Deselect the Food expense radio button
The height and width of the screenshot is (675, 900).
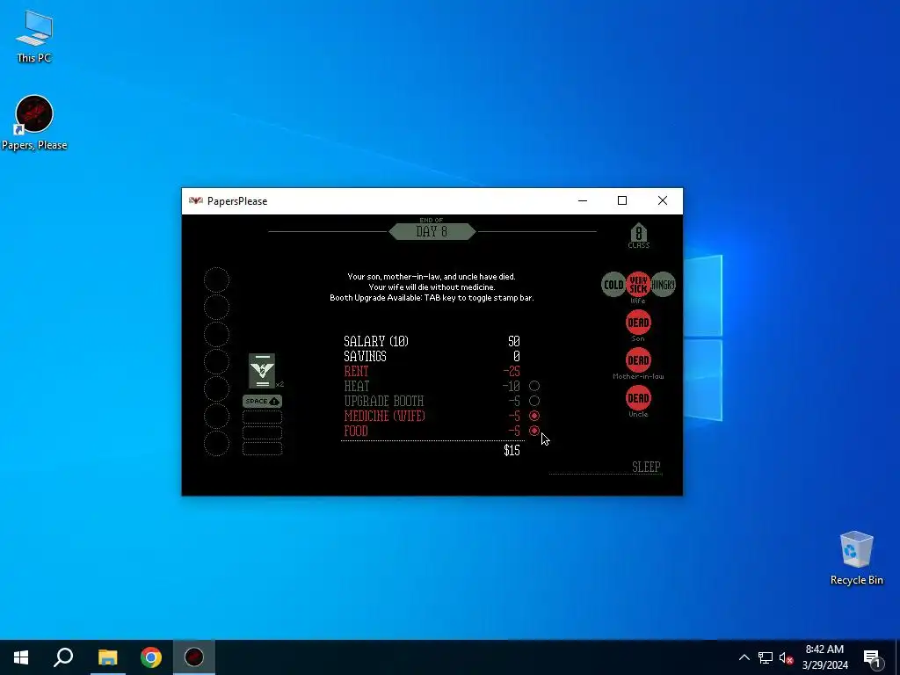coord(533,431)
